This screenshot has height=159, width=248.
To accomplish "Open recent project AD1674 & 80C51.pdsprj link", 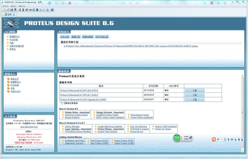I will pyautogui.click(x=131, y=46).
